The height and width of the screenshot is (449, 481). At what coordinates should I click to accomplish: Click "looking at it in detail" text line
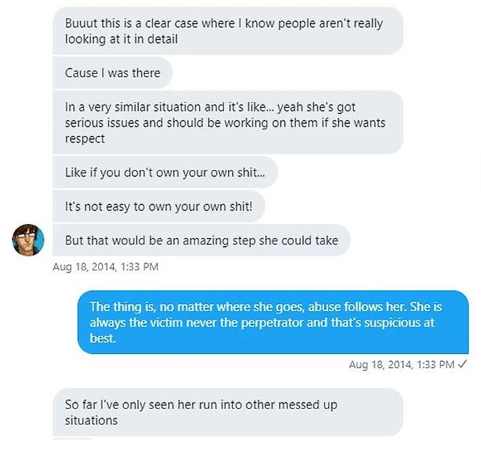[x=121, y=40]
